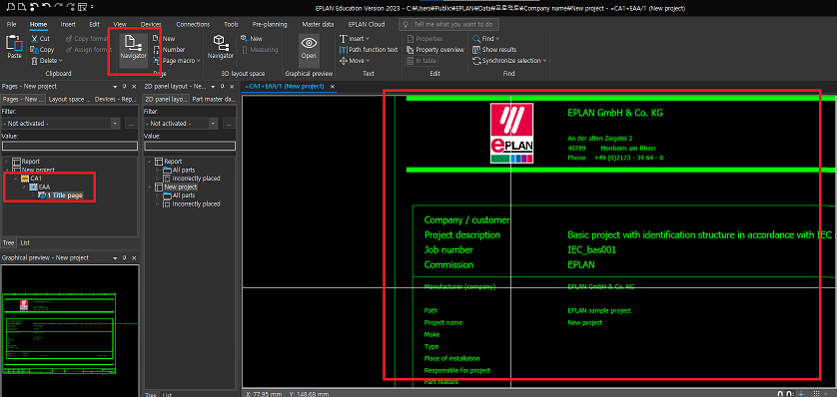The width and height of the screenshot is (837, 397).
Task: Switch Pages panel to Tree view
Action: tap(8, 243)
